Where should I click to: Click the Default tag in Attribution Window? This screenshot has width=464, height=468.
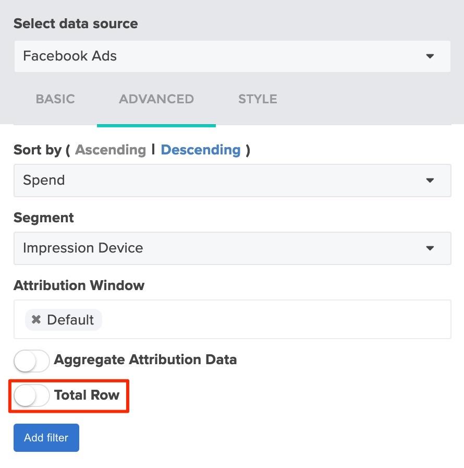click(x=70, y=320)
